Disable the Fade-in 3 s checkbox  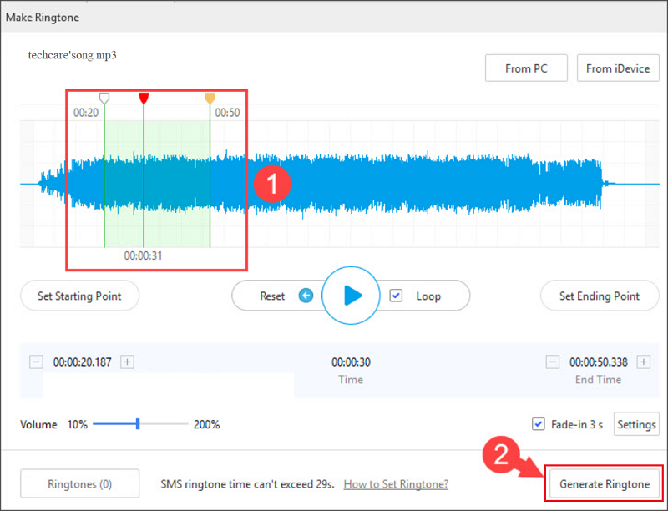(x=539, y=424)
